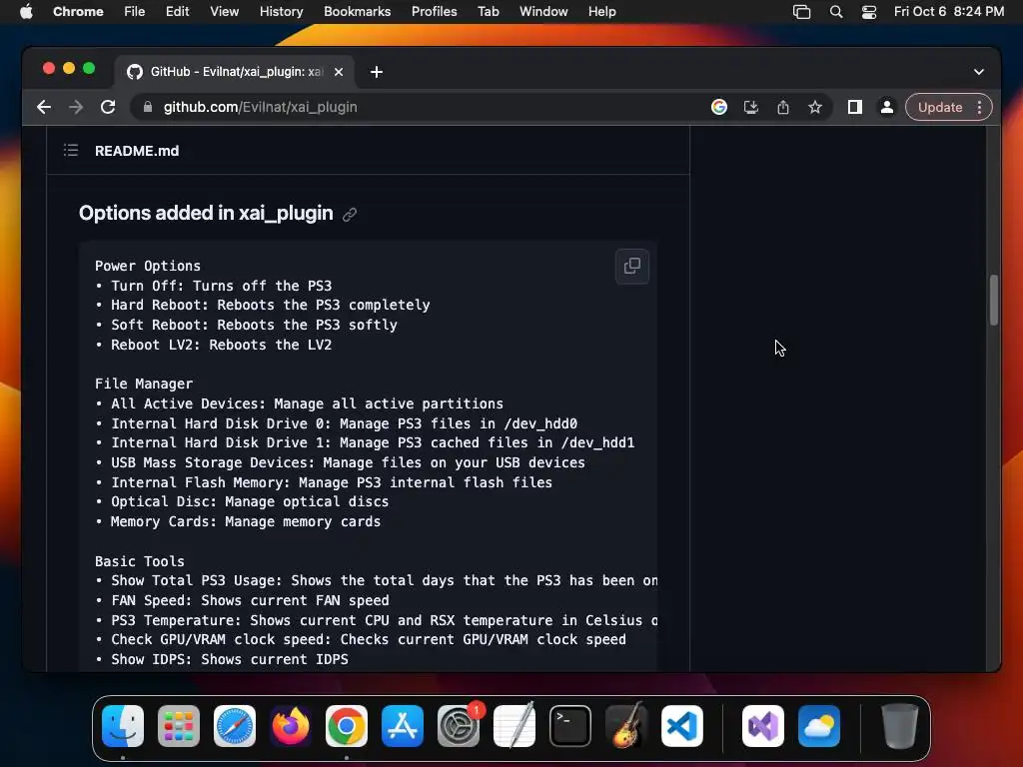Open Visual Studio from the Dock
Screen dimensions: 1023x767
pos(762,726)
